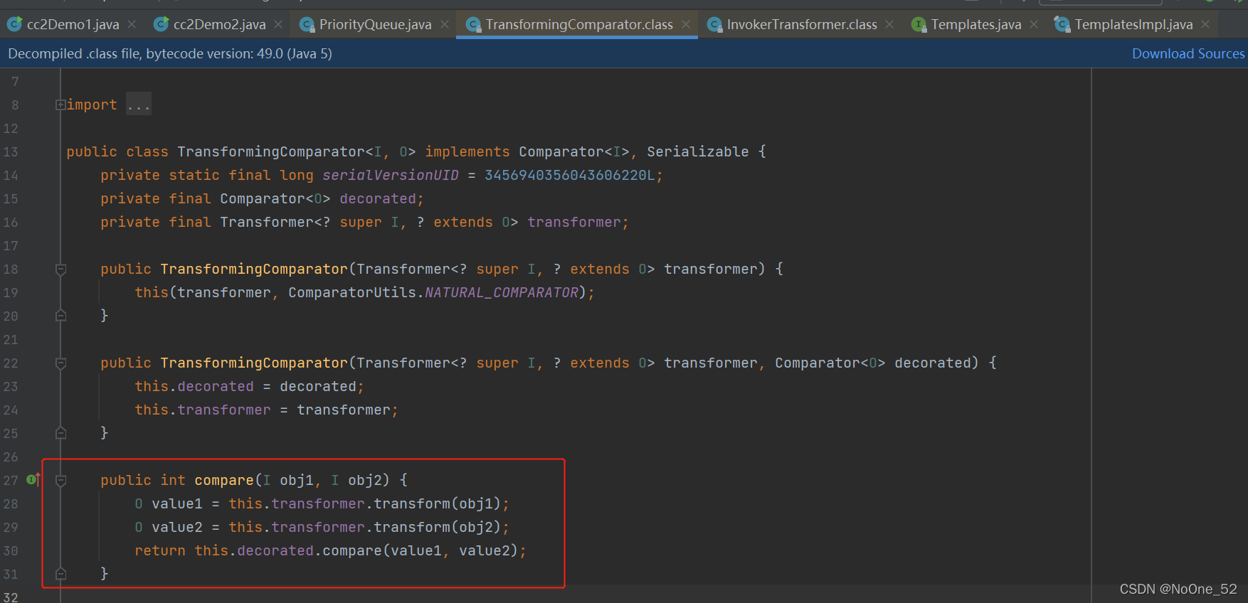Close the InvokerTransformer.class tab

pos(889,24)
